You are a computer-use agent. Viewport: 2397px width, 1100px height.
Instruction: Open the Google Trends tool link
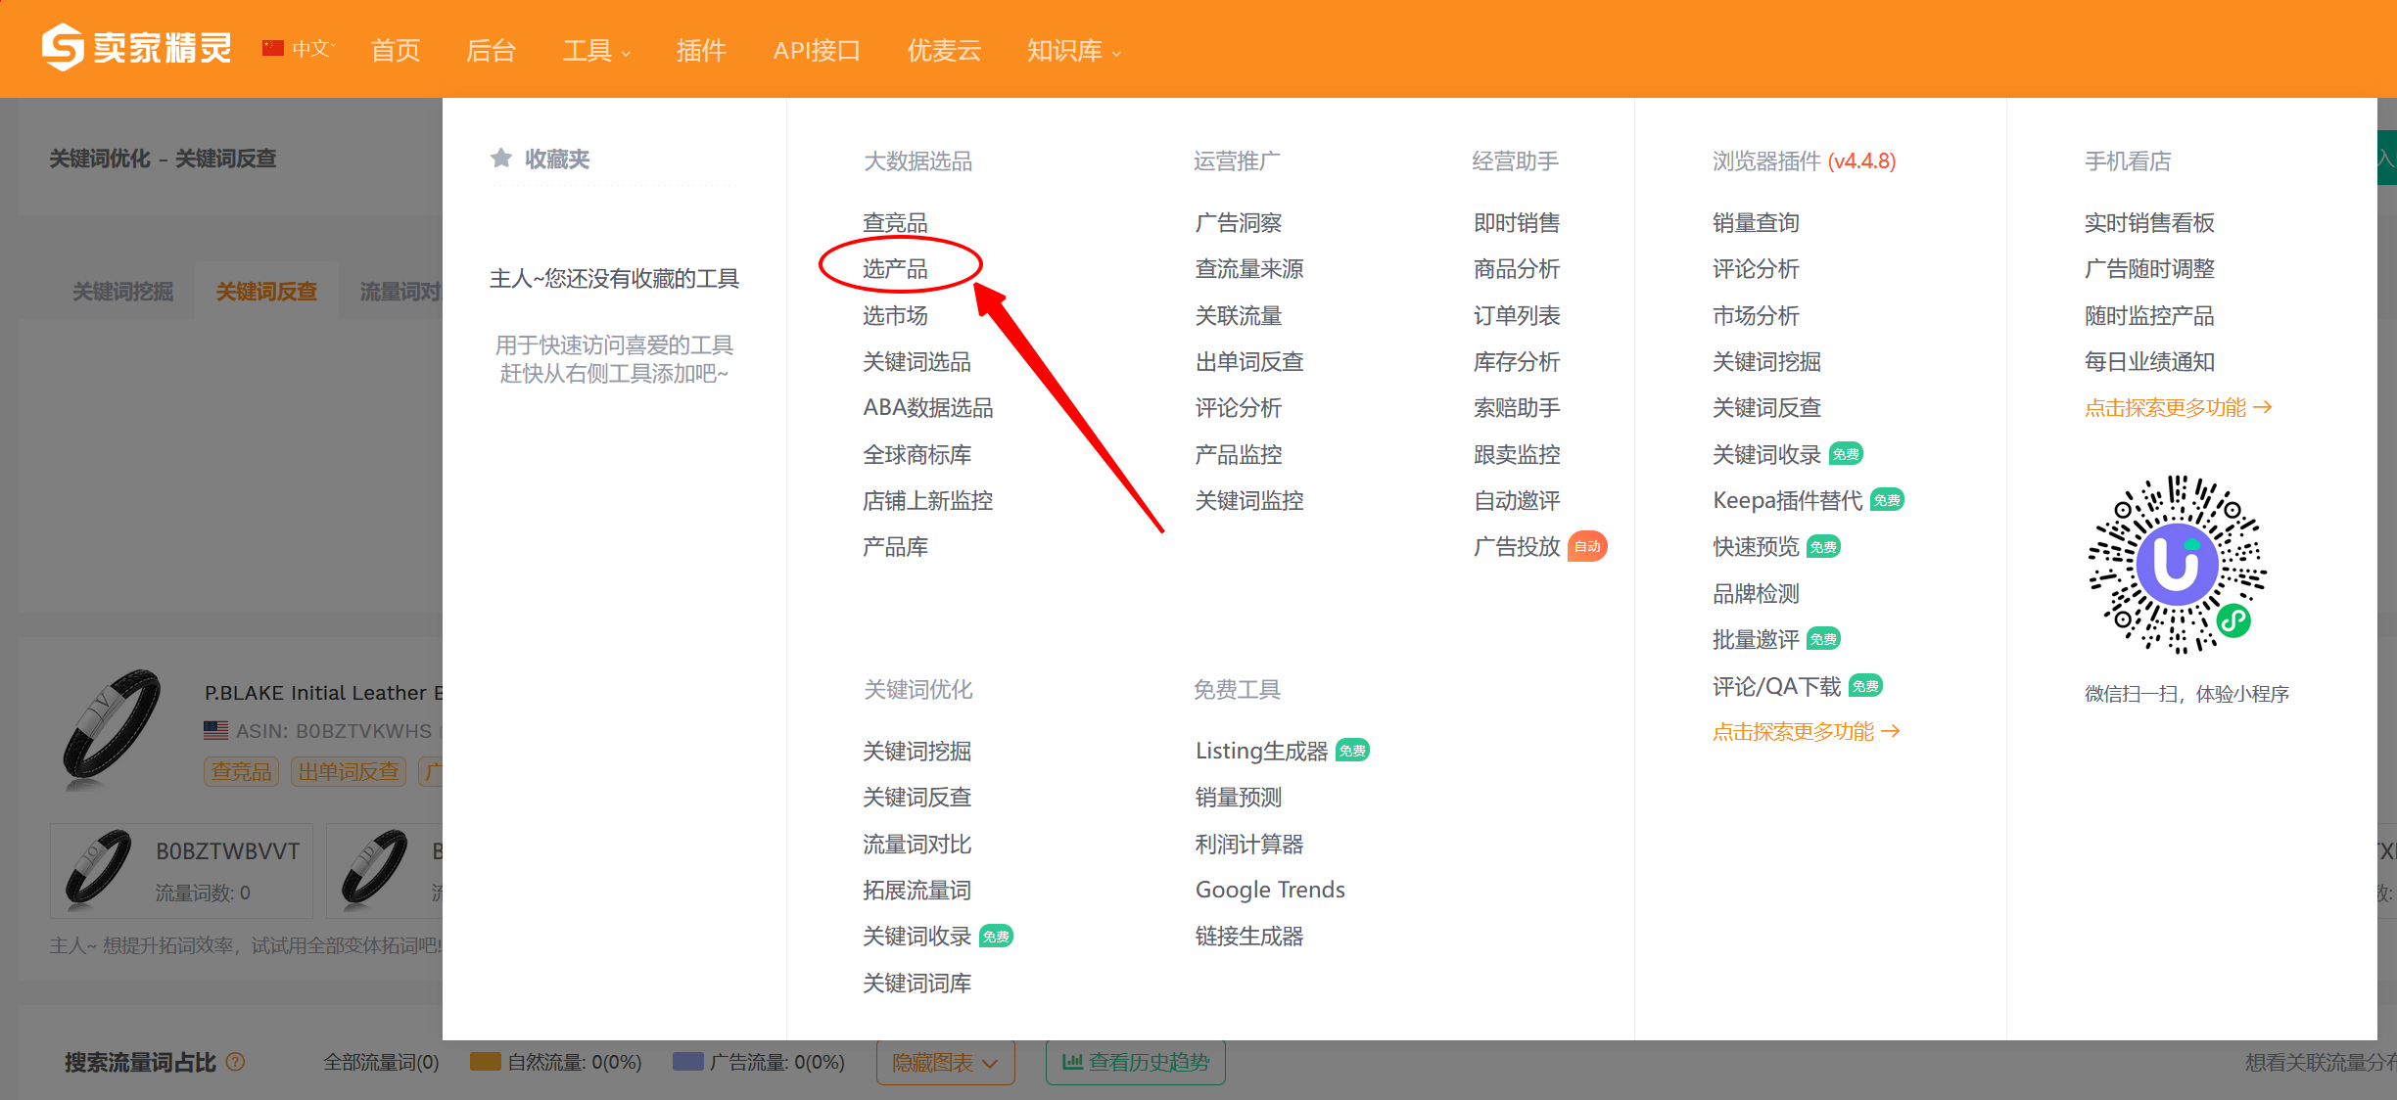[1269, 890]
